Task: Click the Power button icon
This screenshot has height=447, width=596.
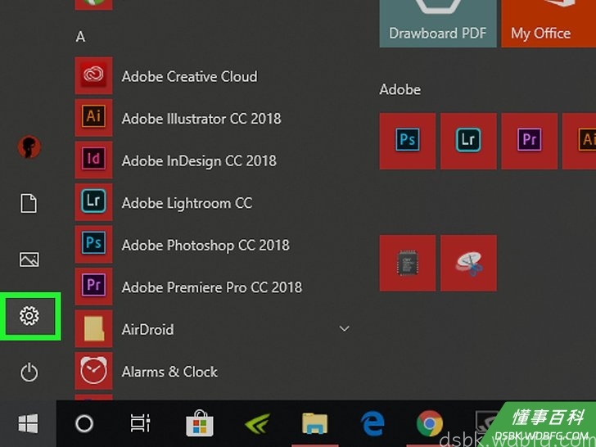Action: click(x=29, y=372)
